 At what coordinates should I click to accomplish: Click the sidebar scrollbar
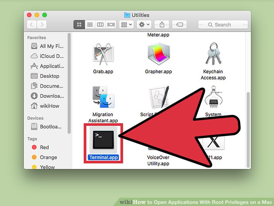pos(69,83)
